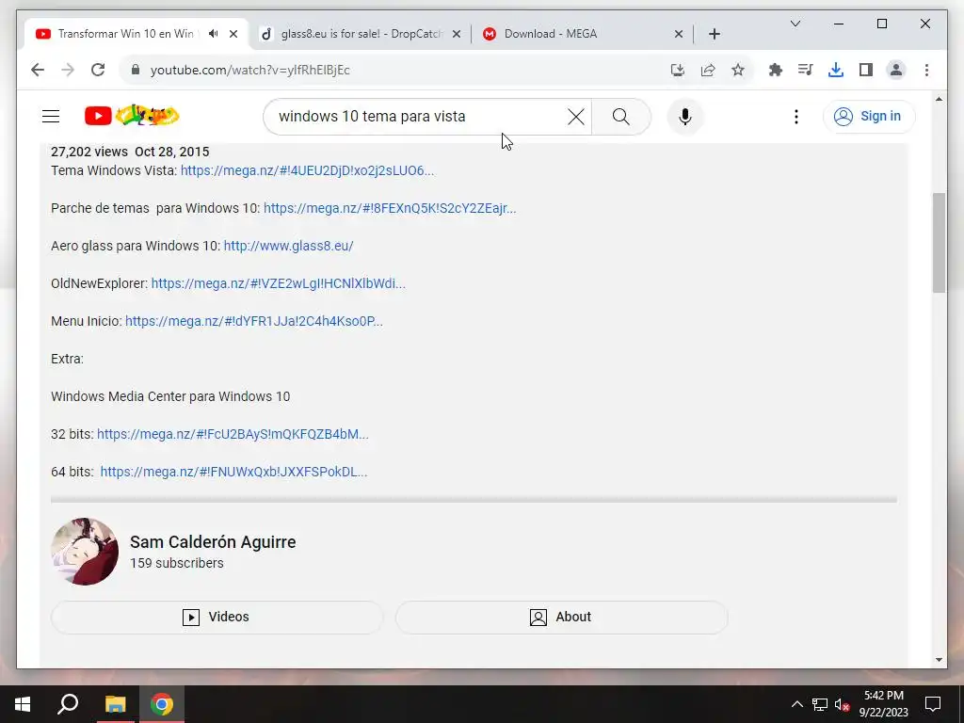Open Windows taskbar search
This screenshot has height=723, width=964.
tap(68, 704)
